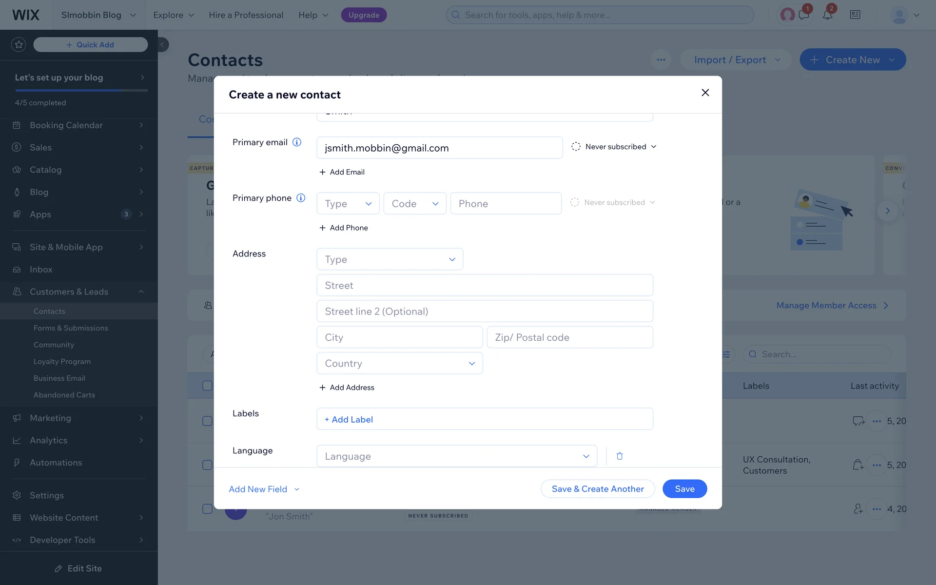Viewport: 936px width, 585px height.
Task: Expand the Country dropdown
Action: (x=400, y=364)
